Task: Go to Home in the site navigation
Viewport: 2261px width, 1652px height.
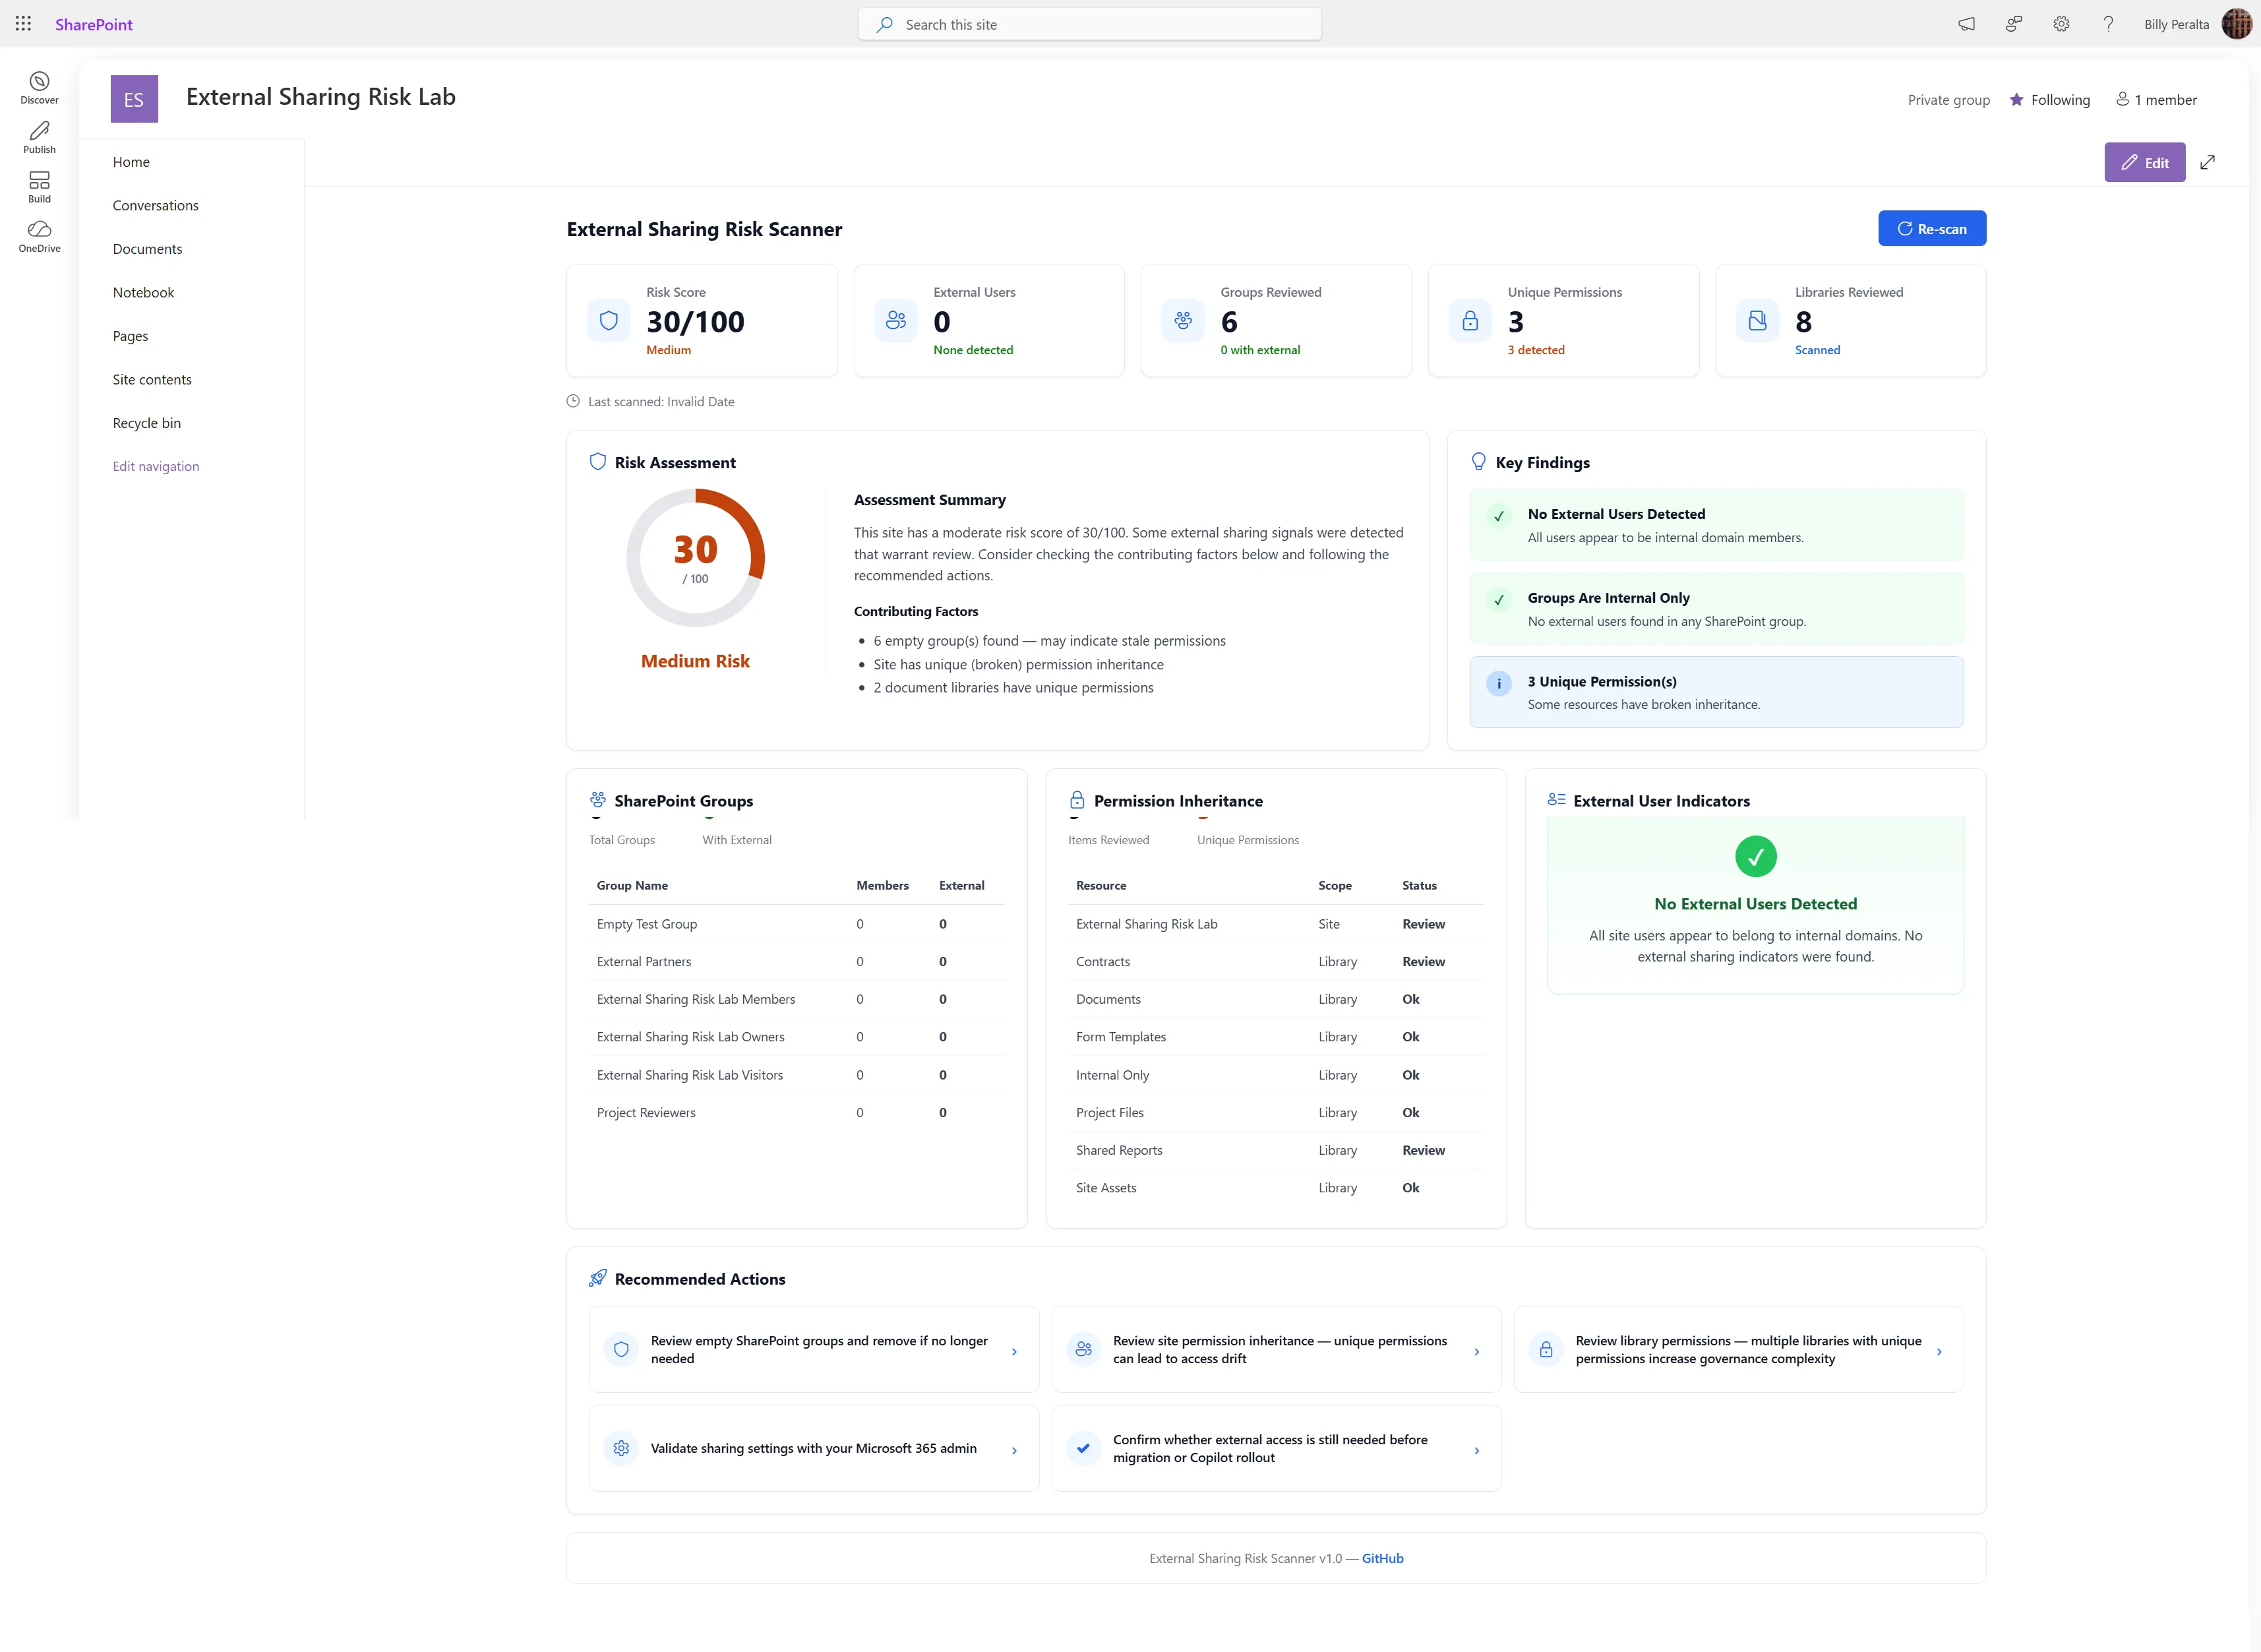Action: point(131,162)
